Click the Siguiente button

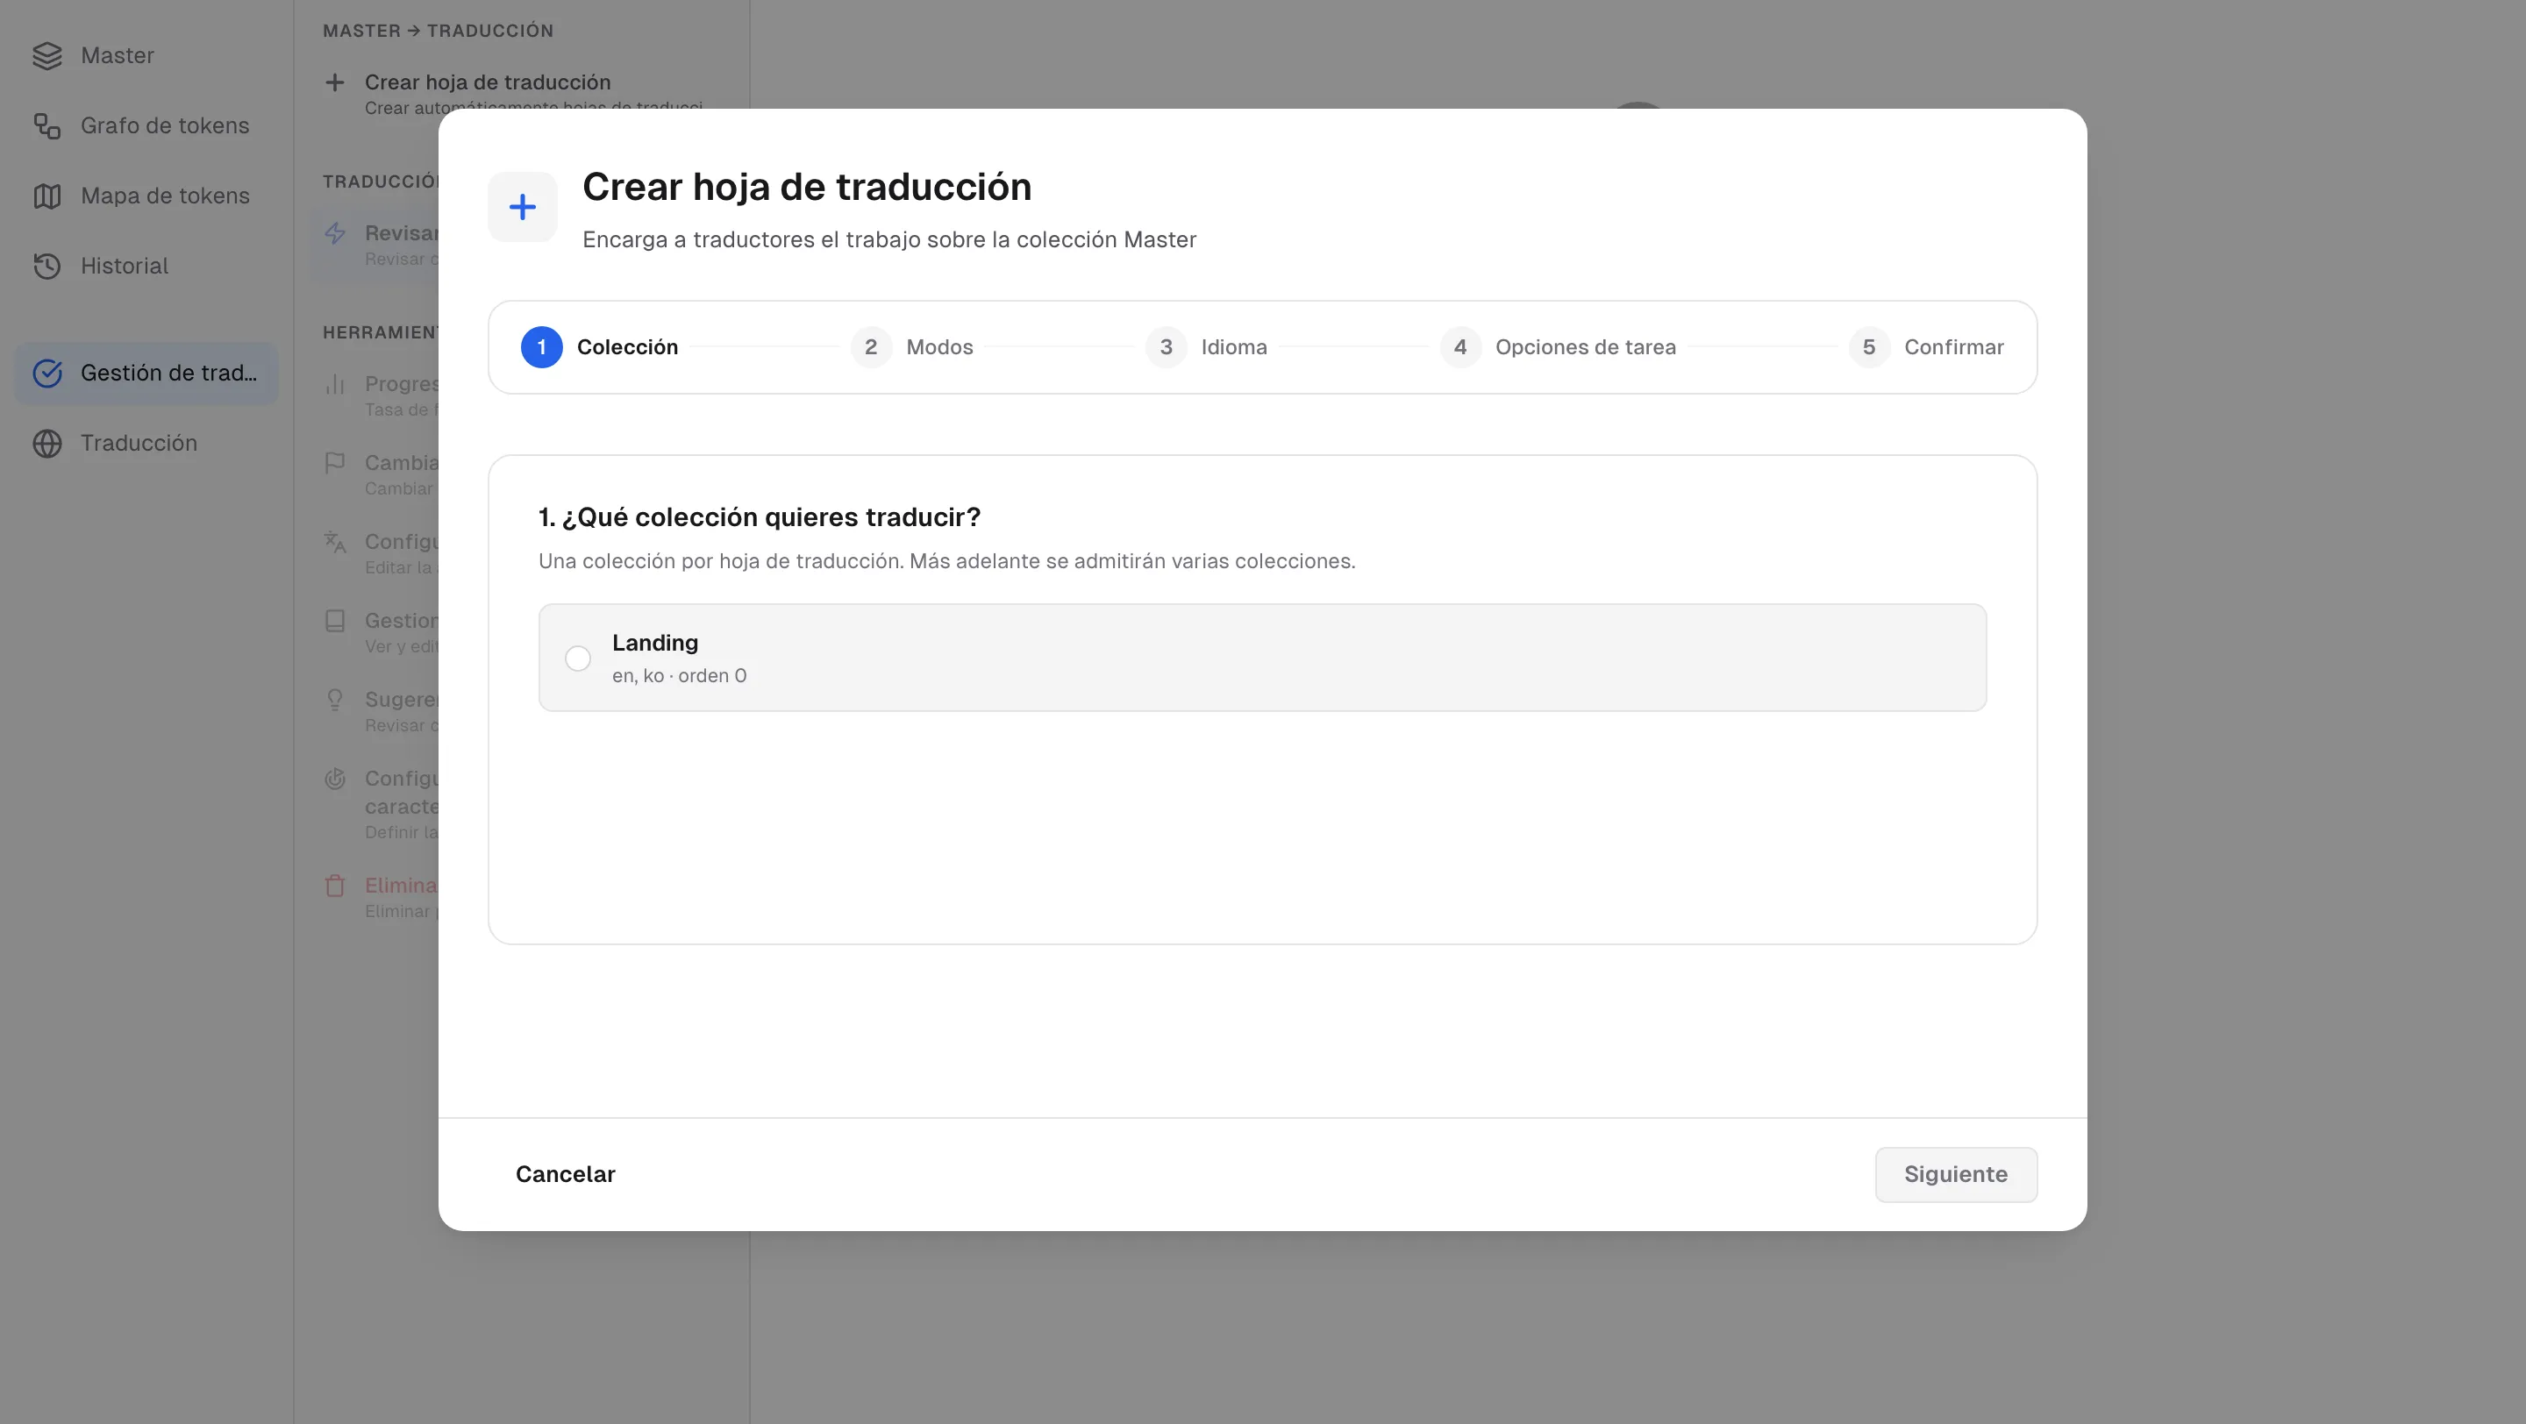click(1955, 1174)
